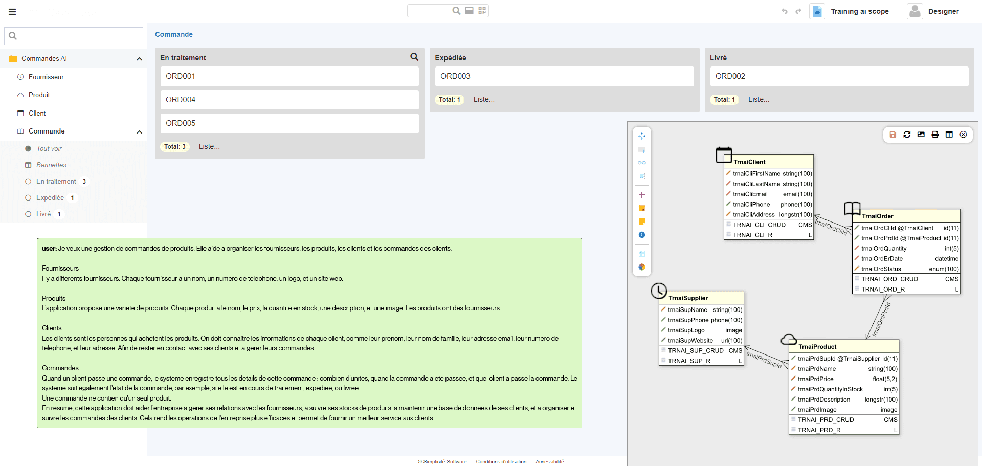Filter by Livré status

[x=43, y=214]
